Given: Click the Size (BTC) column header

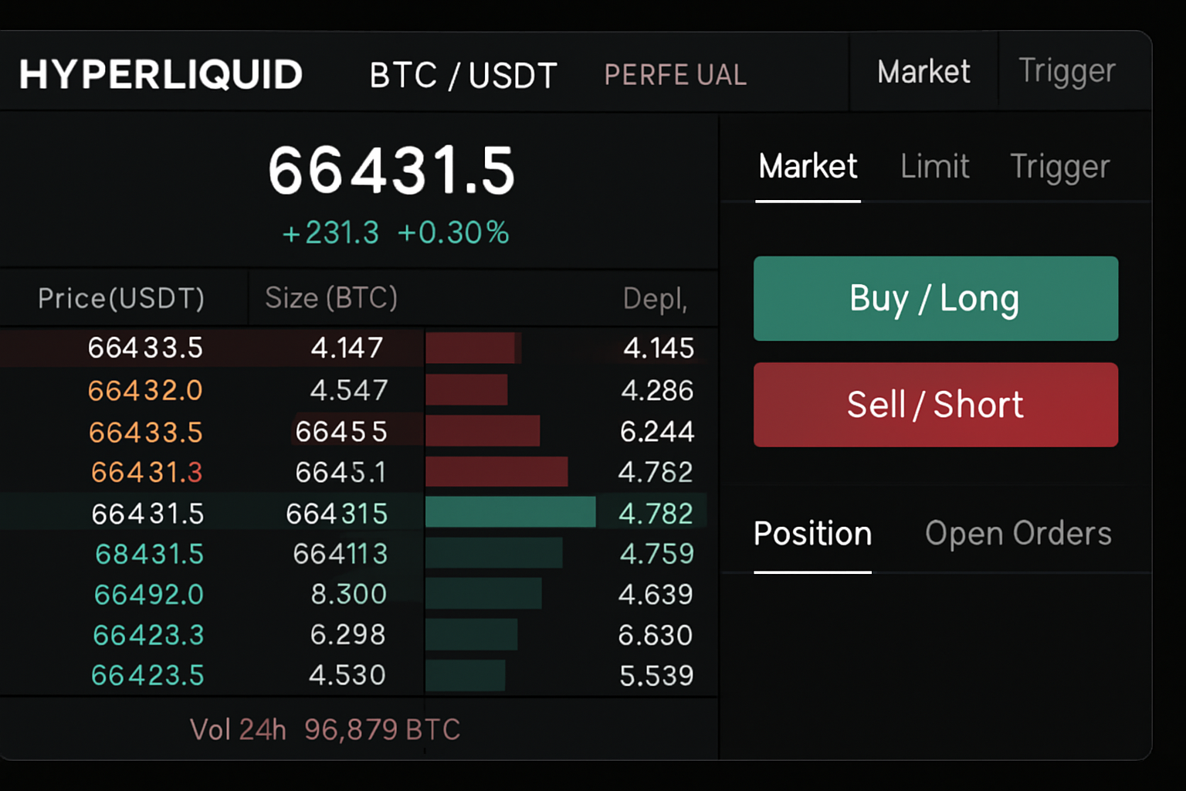Looking at the screenshot, I should point(332,298).
